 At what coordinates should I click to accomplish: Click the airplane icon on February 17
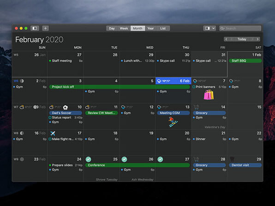click(53, 133)
